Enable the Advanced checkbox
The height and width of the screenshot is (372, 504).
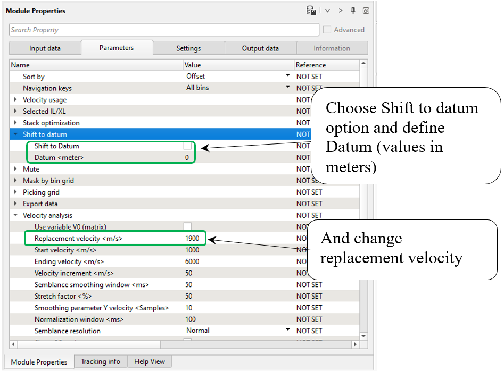tap(327, 30)
